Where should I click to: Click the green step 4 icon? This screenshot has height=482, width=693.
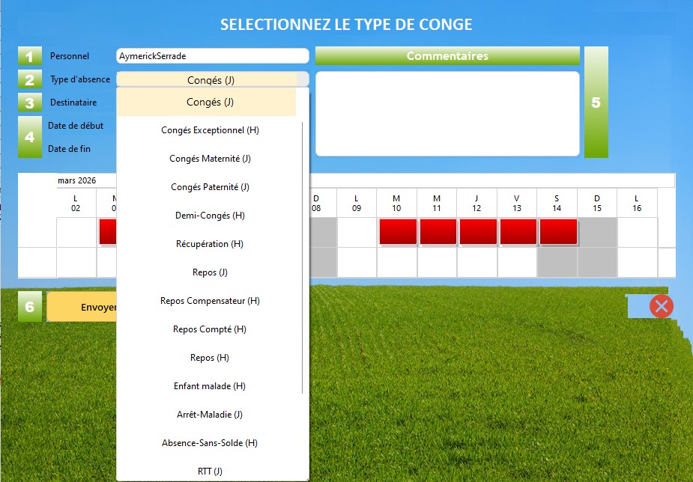pyautogui.click(x=30, y=137)
